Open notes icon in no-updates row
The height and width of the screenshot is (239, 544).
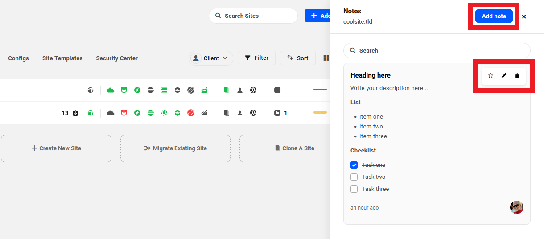(277, 90)
